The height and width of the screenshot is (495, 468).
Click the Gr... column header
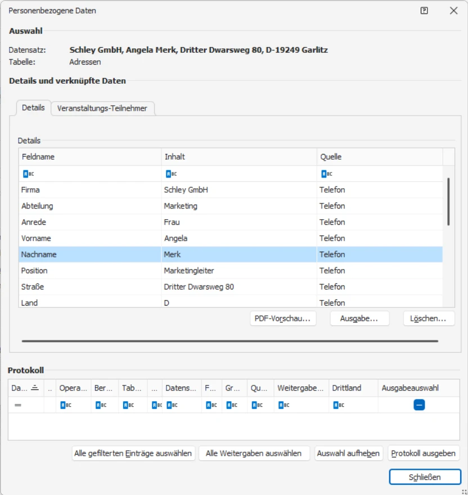(235, 388)
